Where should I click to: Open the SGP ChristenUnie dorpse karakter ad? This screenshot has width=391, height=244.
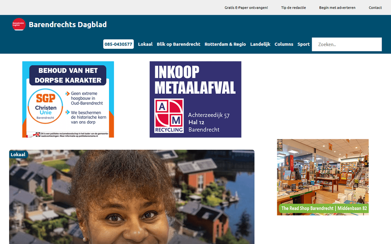point(68,99)
